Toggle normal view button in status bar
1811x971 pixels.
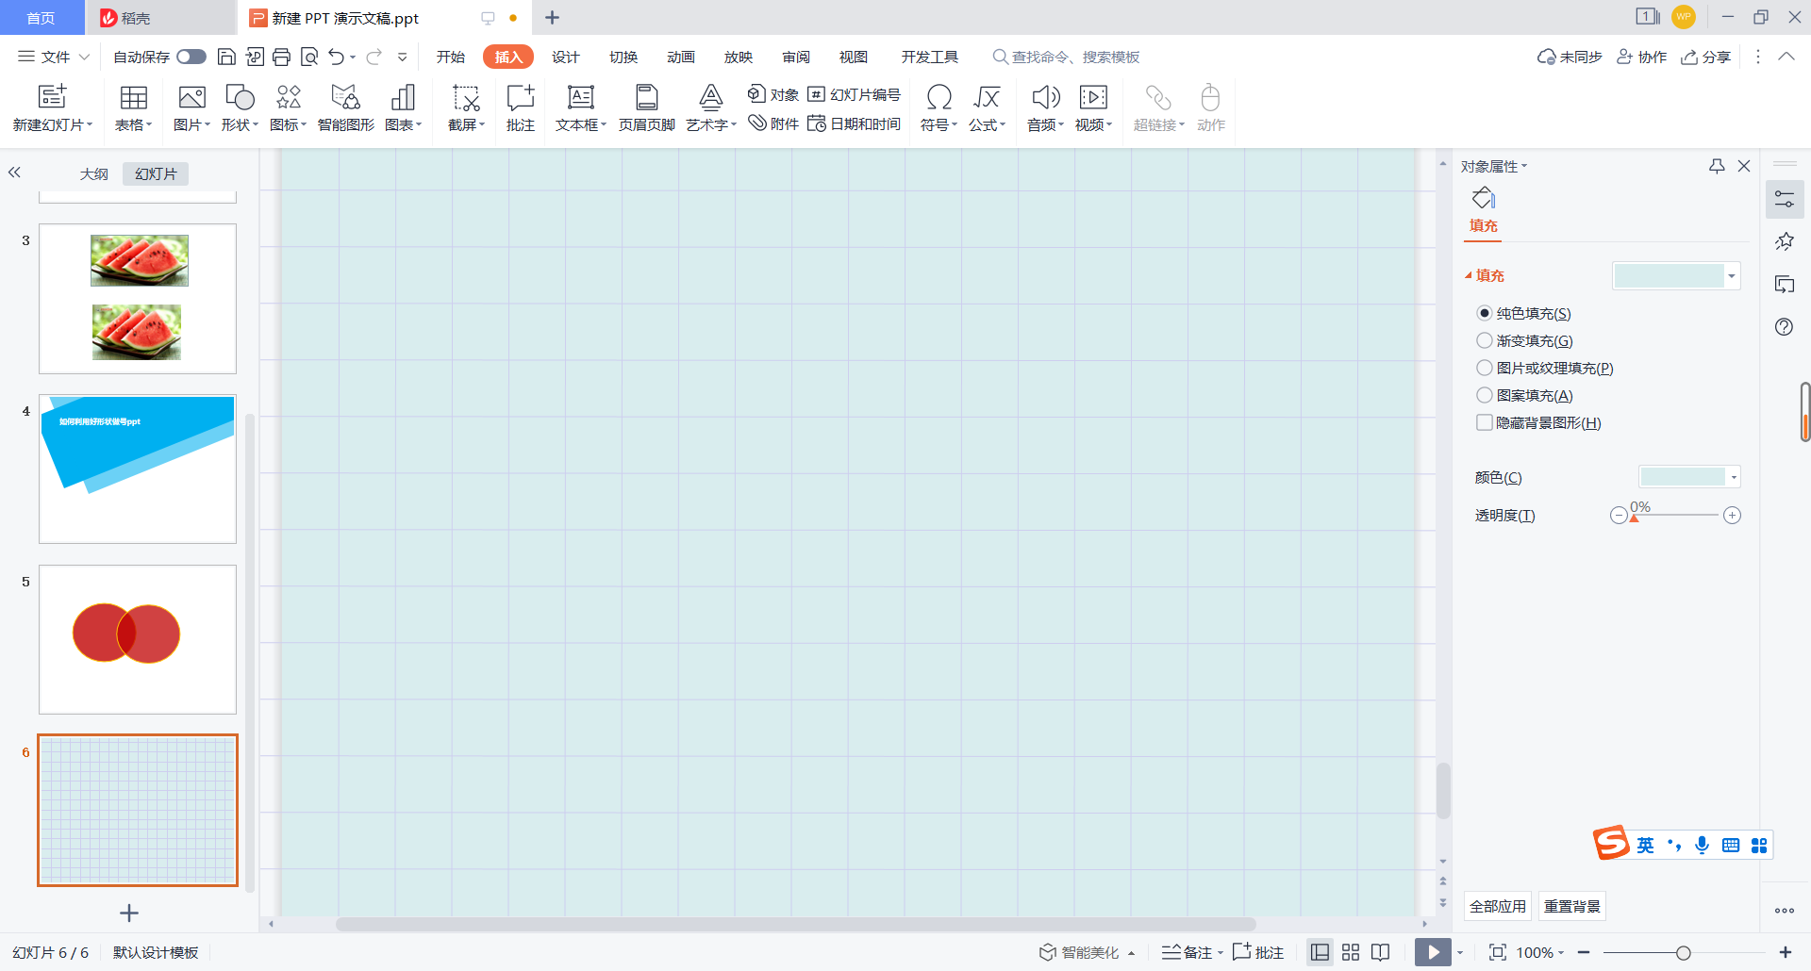(x=1321, y=952)
